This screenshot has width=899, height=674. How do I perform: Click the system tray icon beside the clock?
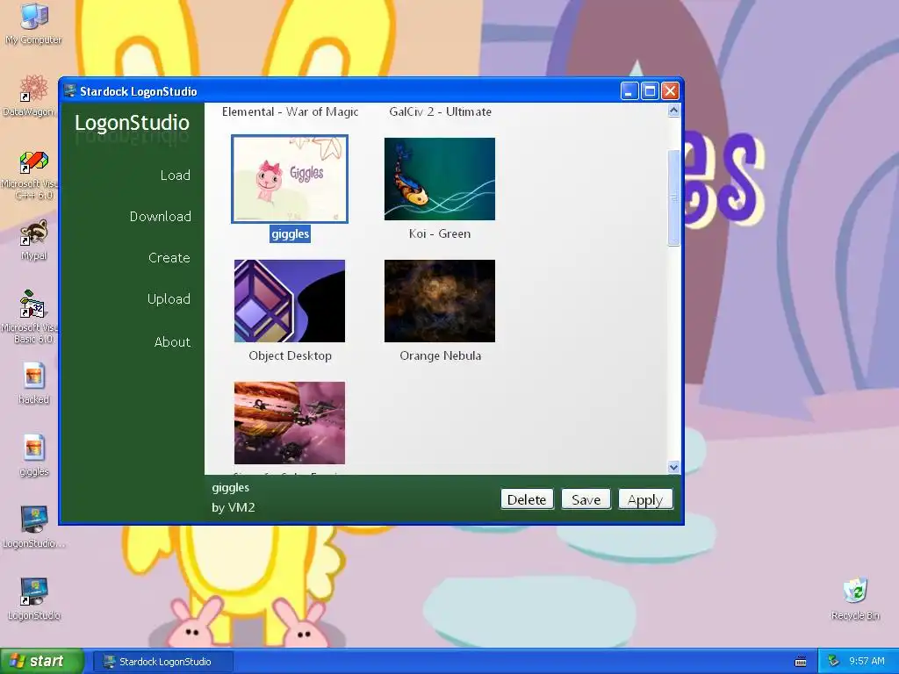(833, 662)
